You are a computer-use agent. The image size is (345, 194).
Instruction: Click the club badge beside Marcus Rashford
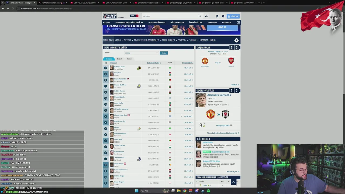(x=139, y=86)
